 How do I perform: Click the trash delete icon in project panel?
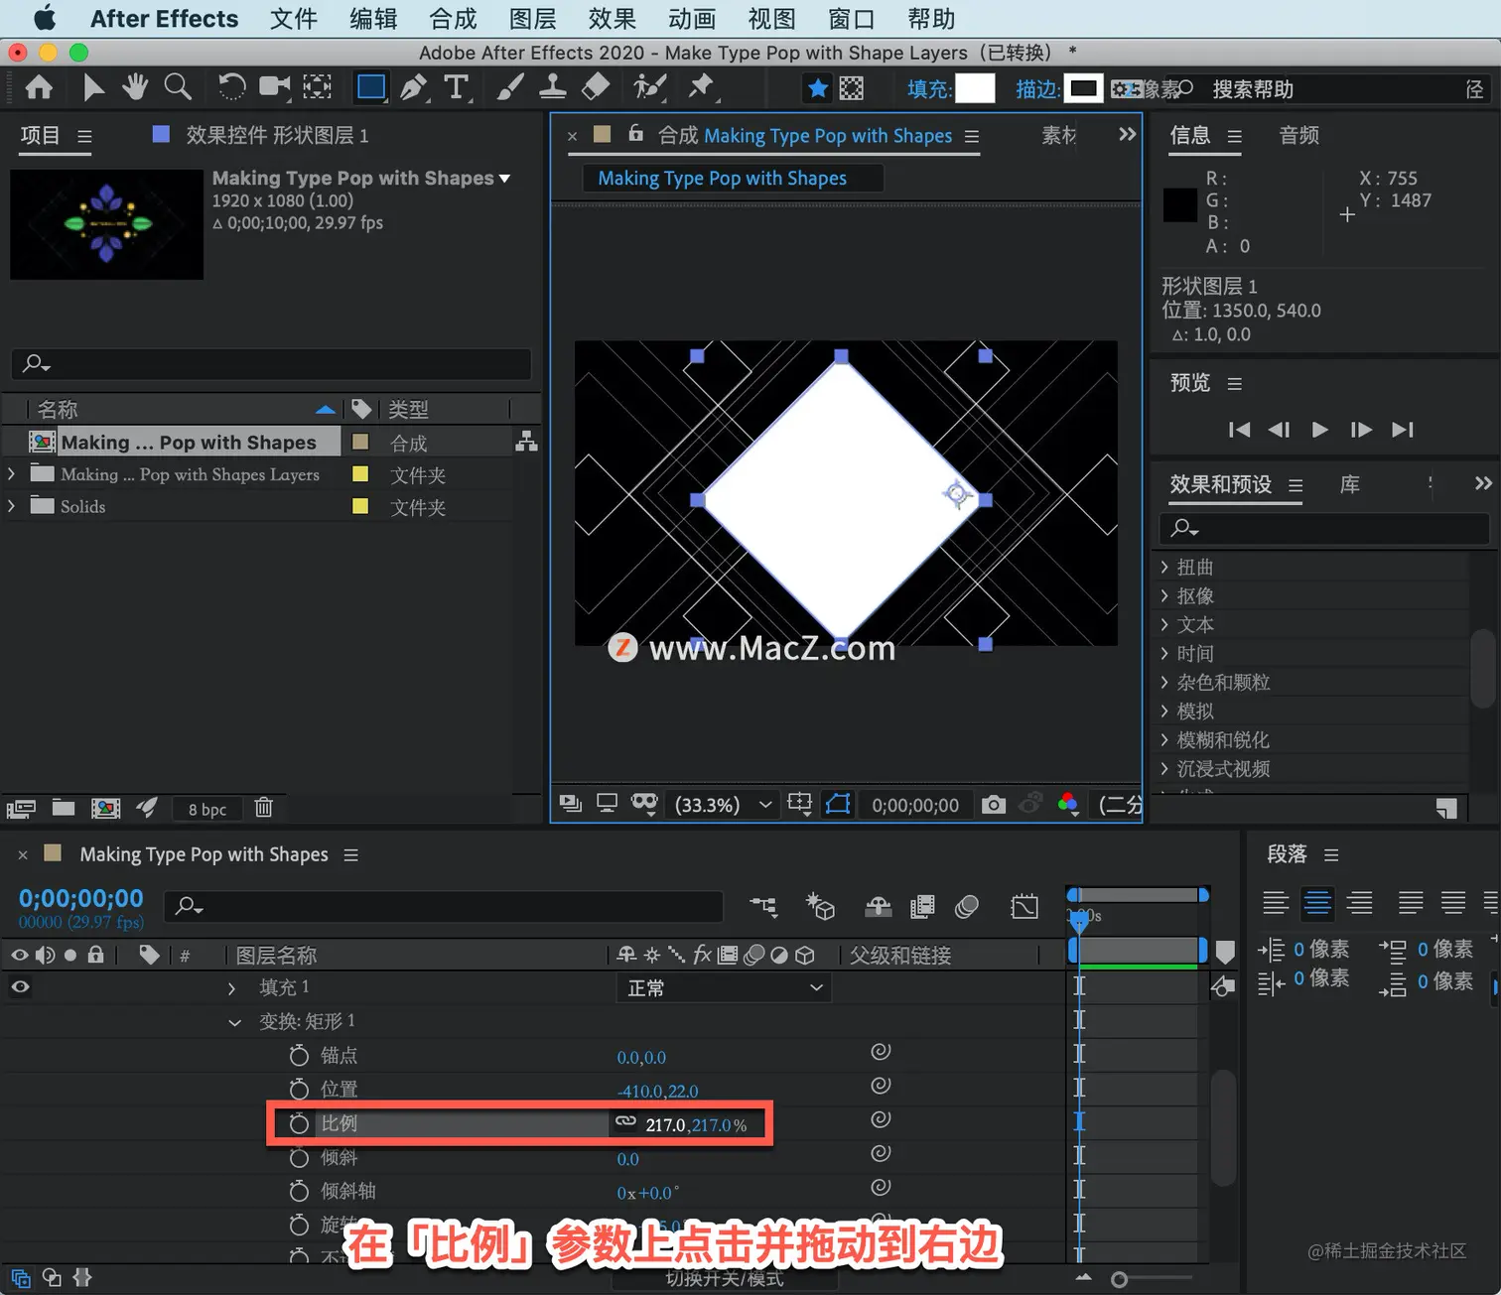(x=263, y=807)
